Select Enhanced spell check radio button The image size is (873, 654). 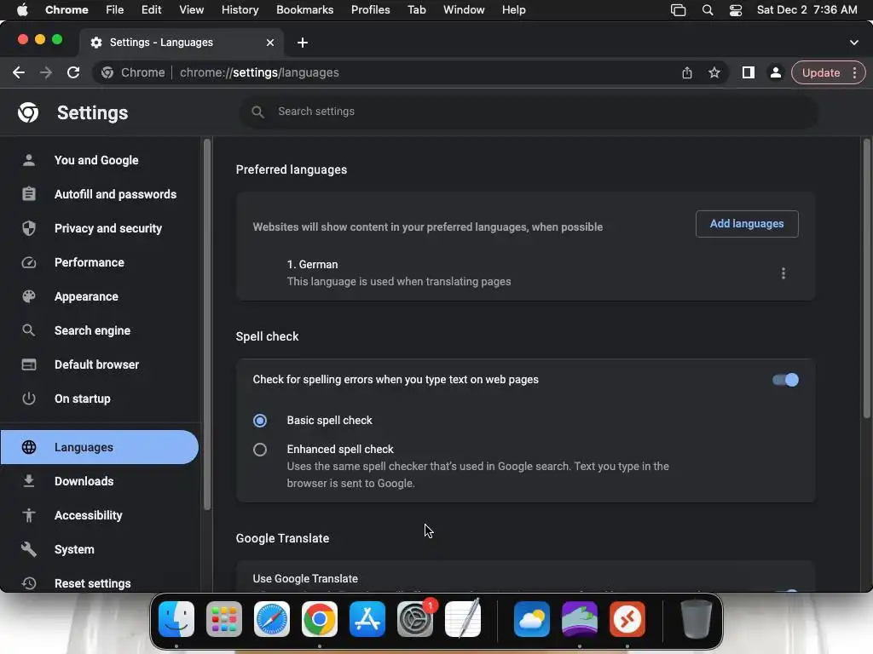click(260, 450)
